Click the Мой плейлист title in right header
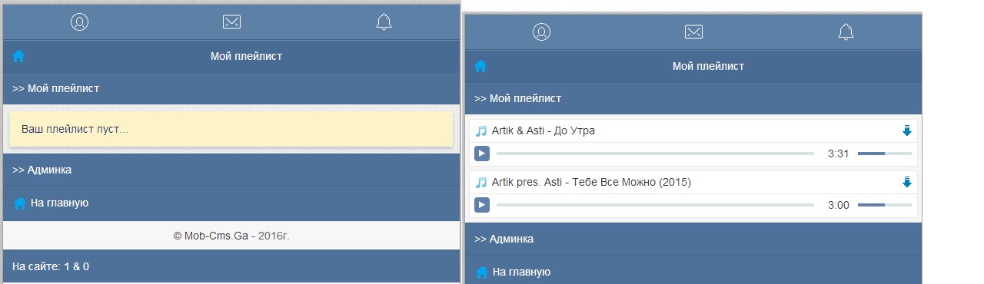984x284 pixels. [708, 66]
